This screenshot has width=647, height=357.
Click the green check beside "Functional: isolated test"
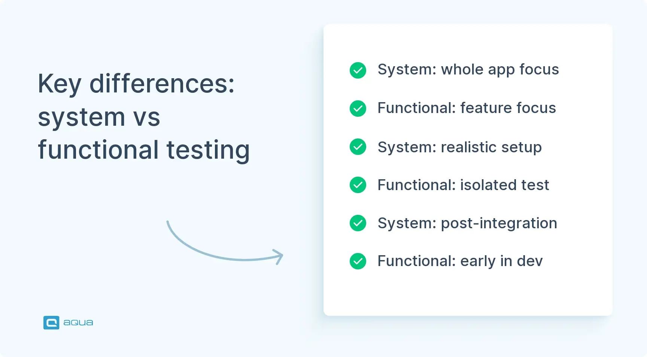pyautogui.click(x=358, y=185)
